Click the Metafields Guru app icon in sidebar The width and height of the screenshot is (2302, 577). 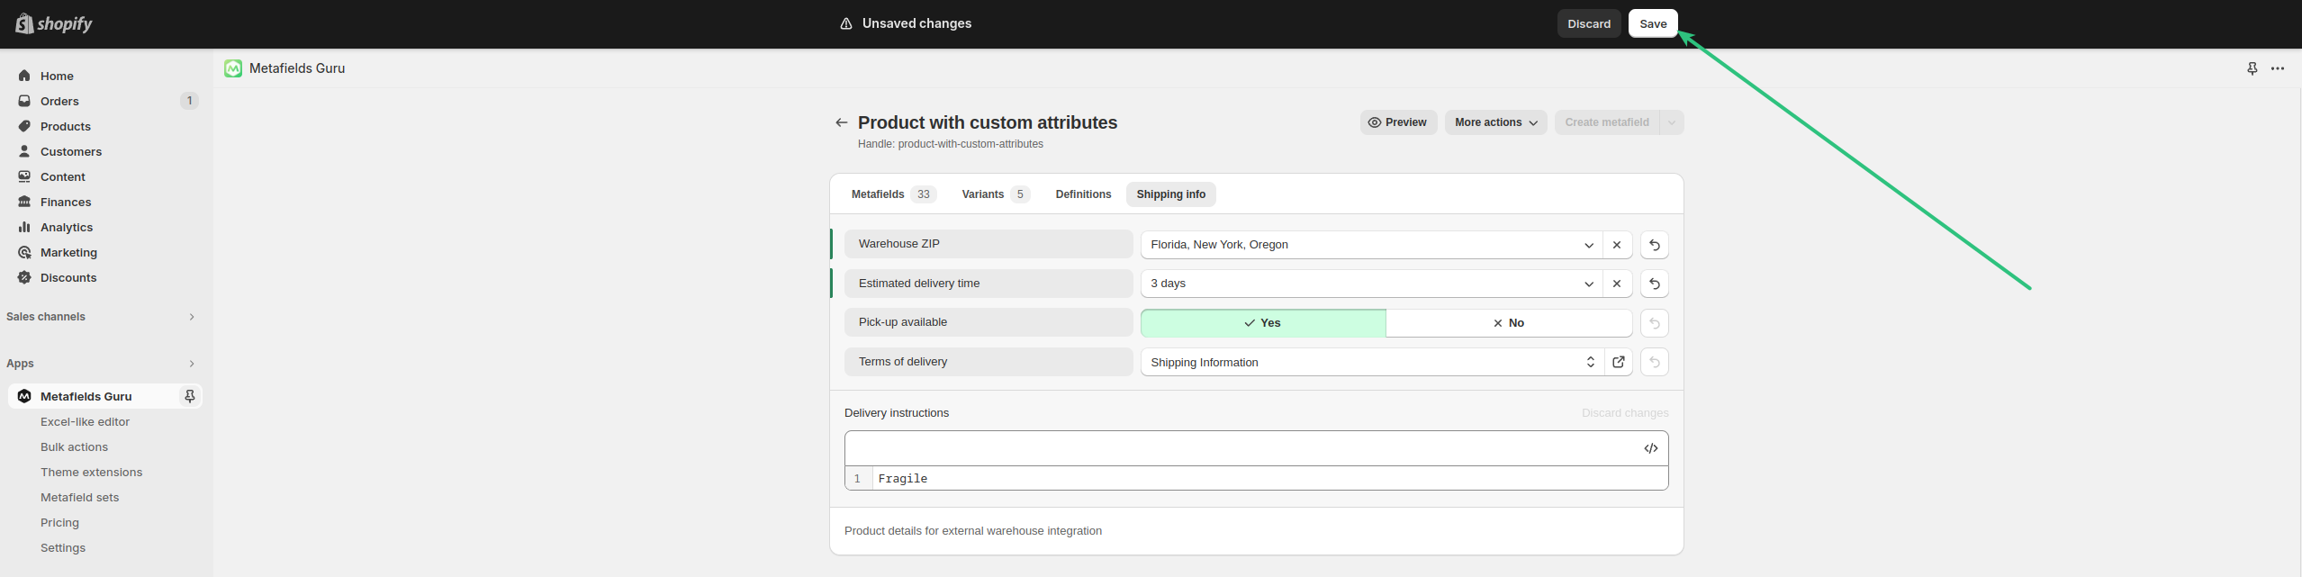(x=24, y=396)
